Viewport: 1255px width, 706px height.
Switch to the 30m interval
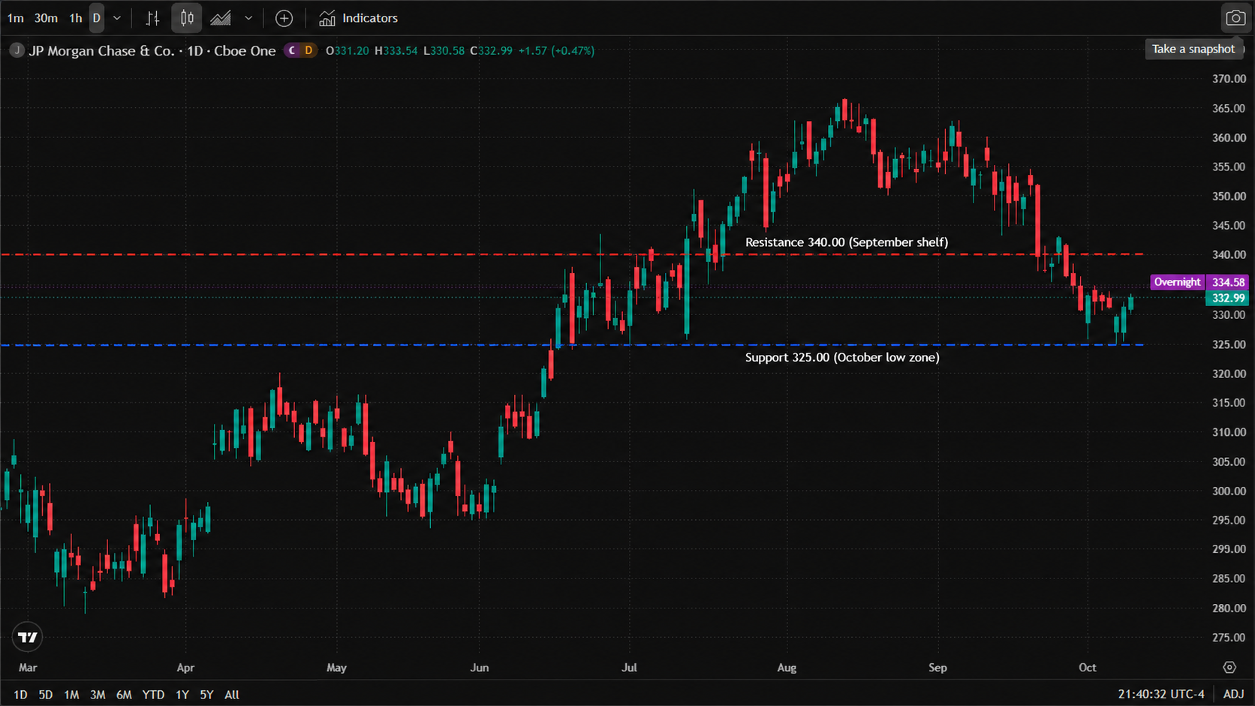(46, 18)
